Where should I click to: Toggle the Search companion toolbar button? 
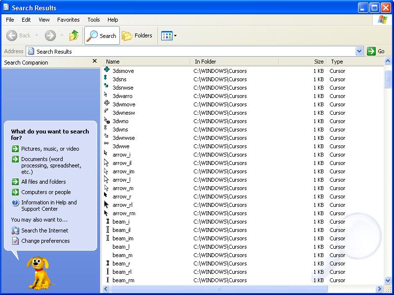[x=102, y=35]
